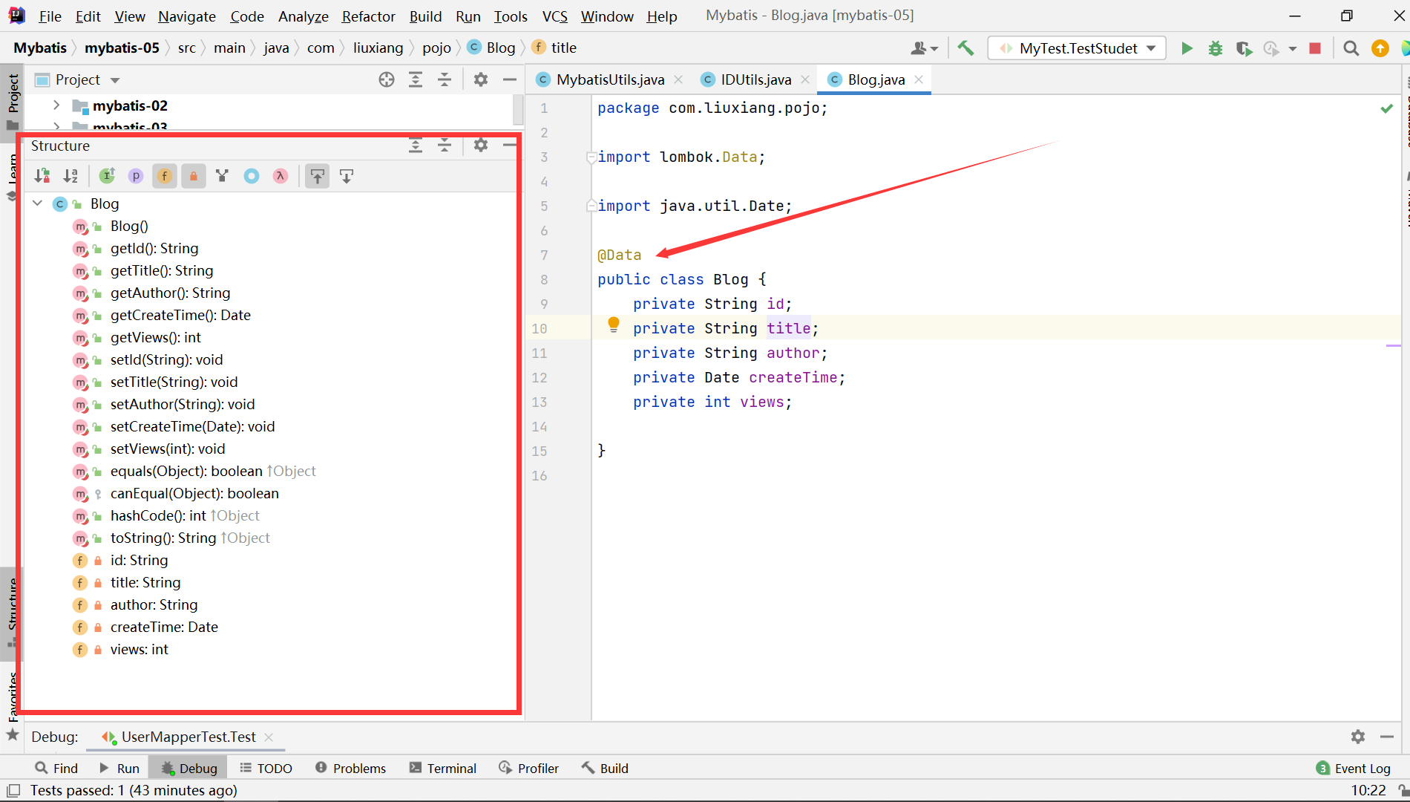The image size is (1410, 802).
Task: Open Project panel settings gear
Action: pos(481,79)
